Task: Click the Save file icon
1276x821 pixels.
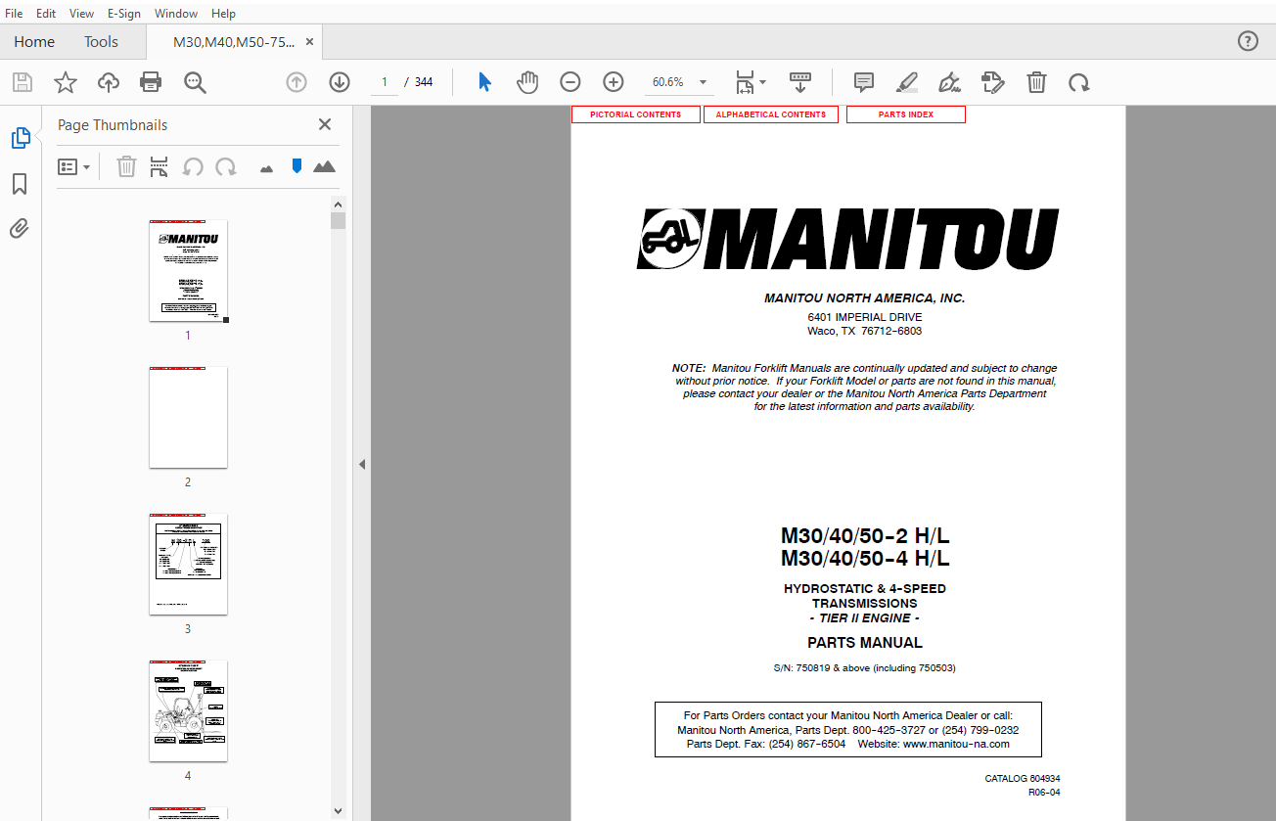Action: (x=22, y=82)
